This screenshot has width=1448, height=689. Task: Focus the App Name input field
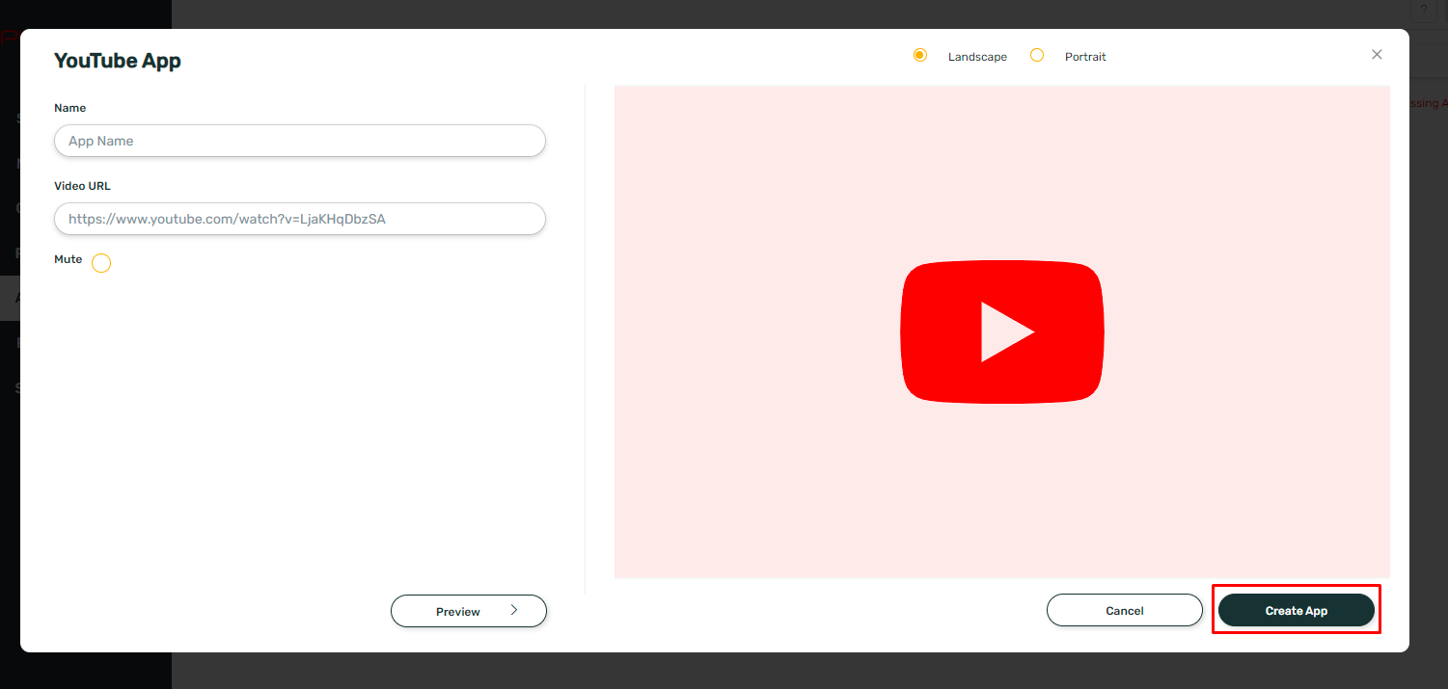pyautogui.click(x=300, y=141)
